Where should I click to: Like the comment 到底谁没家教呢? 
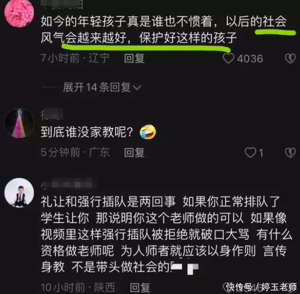(250, 153)
